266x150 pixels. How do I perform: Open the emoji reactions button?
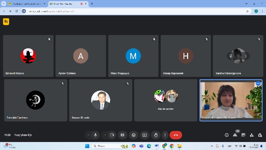(134, 135)
